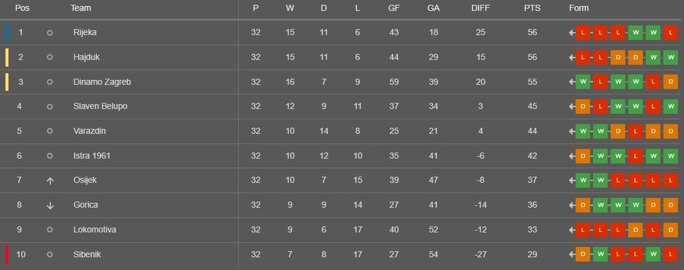Click Hajduk's latest W form badge
684x270 pixels.
[x=670, y=57]
